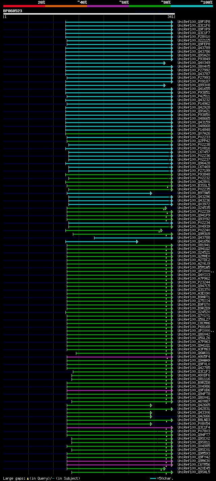
Task: Open hit UniRef100_Q9FEP8
Action: click(x=194, y=44)
